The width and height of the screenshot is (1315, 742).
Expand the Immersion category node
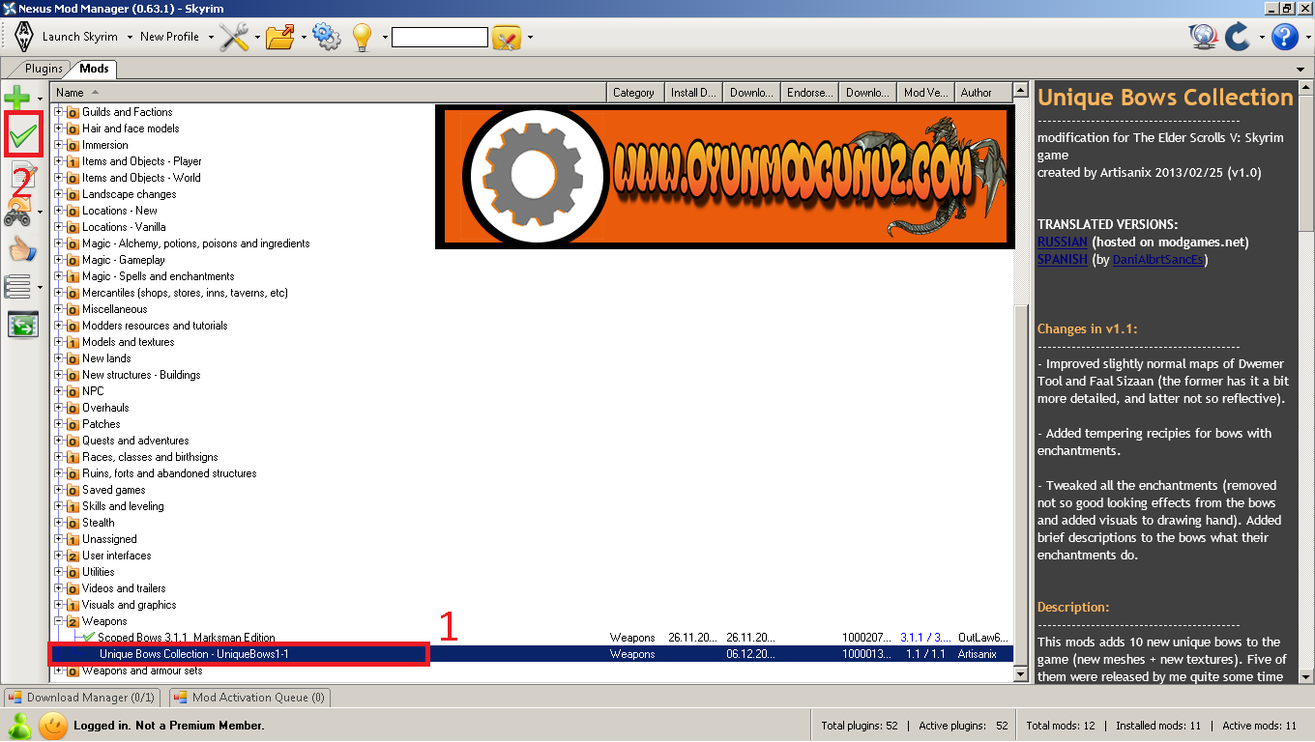[58, 145]
